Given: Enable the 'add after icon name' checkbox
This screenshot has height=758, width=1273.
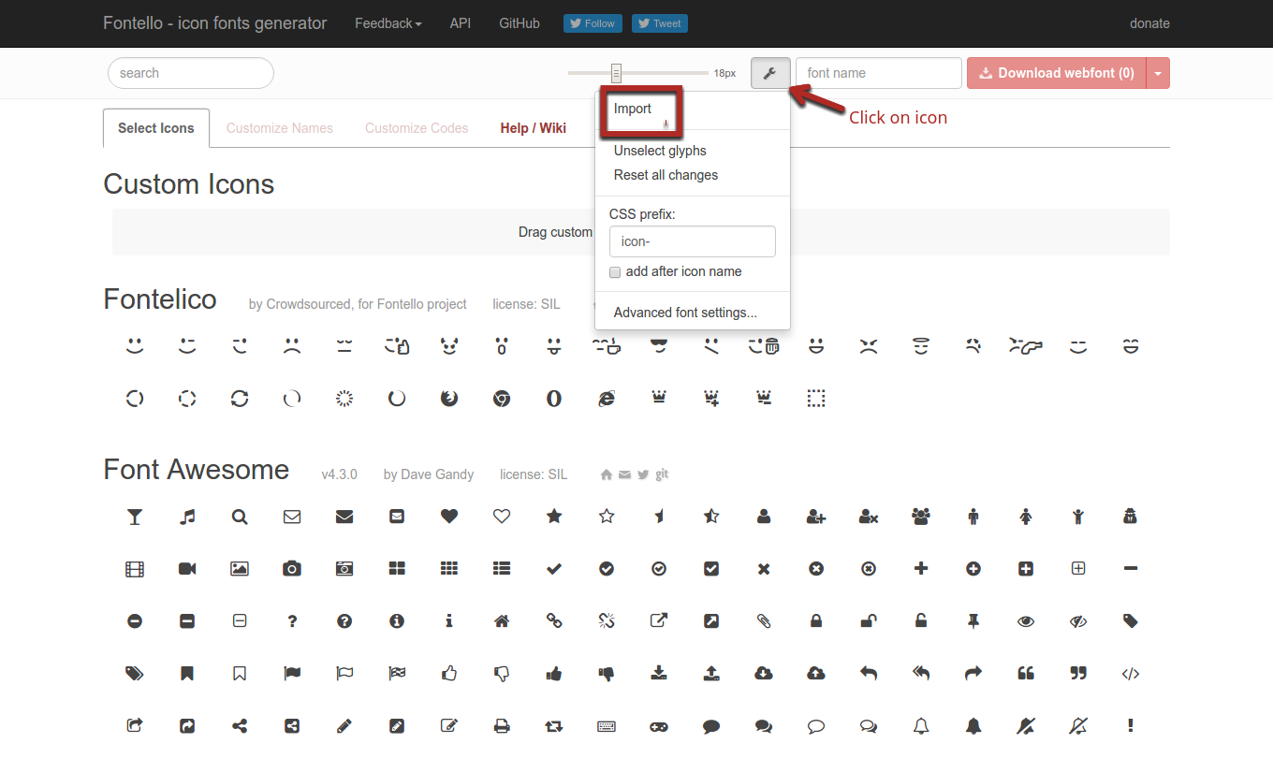Looking at the screenshot, I should coord(615,272).
